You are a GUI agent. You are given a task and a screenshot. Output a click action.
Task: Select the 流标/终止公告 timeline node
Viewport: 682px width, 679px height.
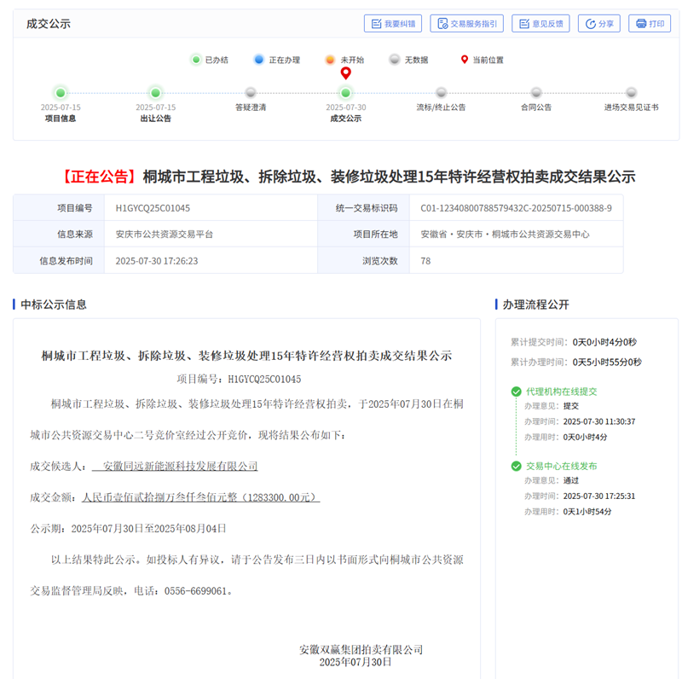pos(441,92)
